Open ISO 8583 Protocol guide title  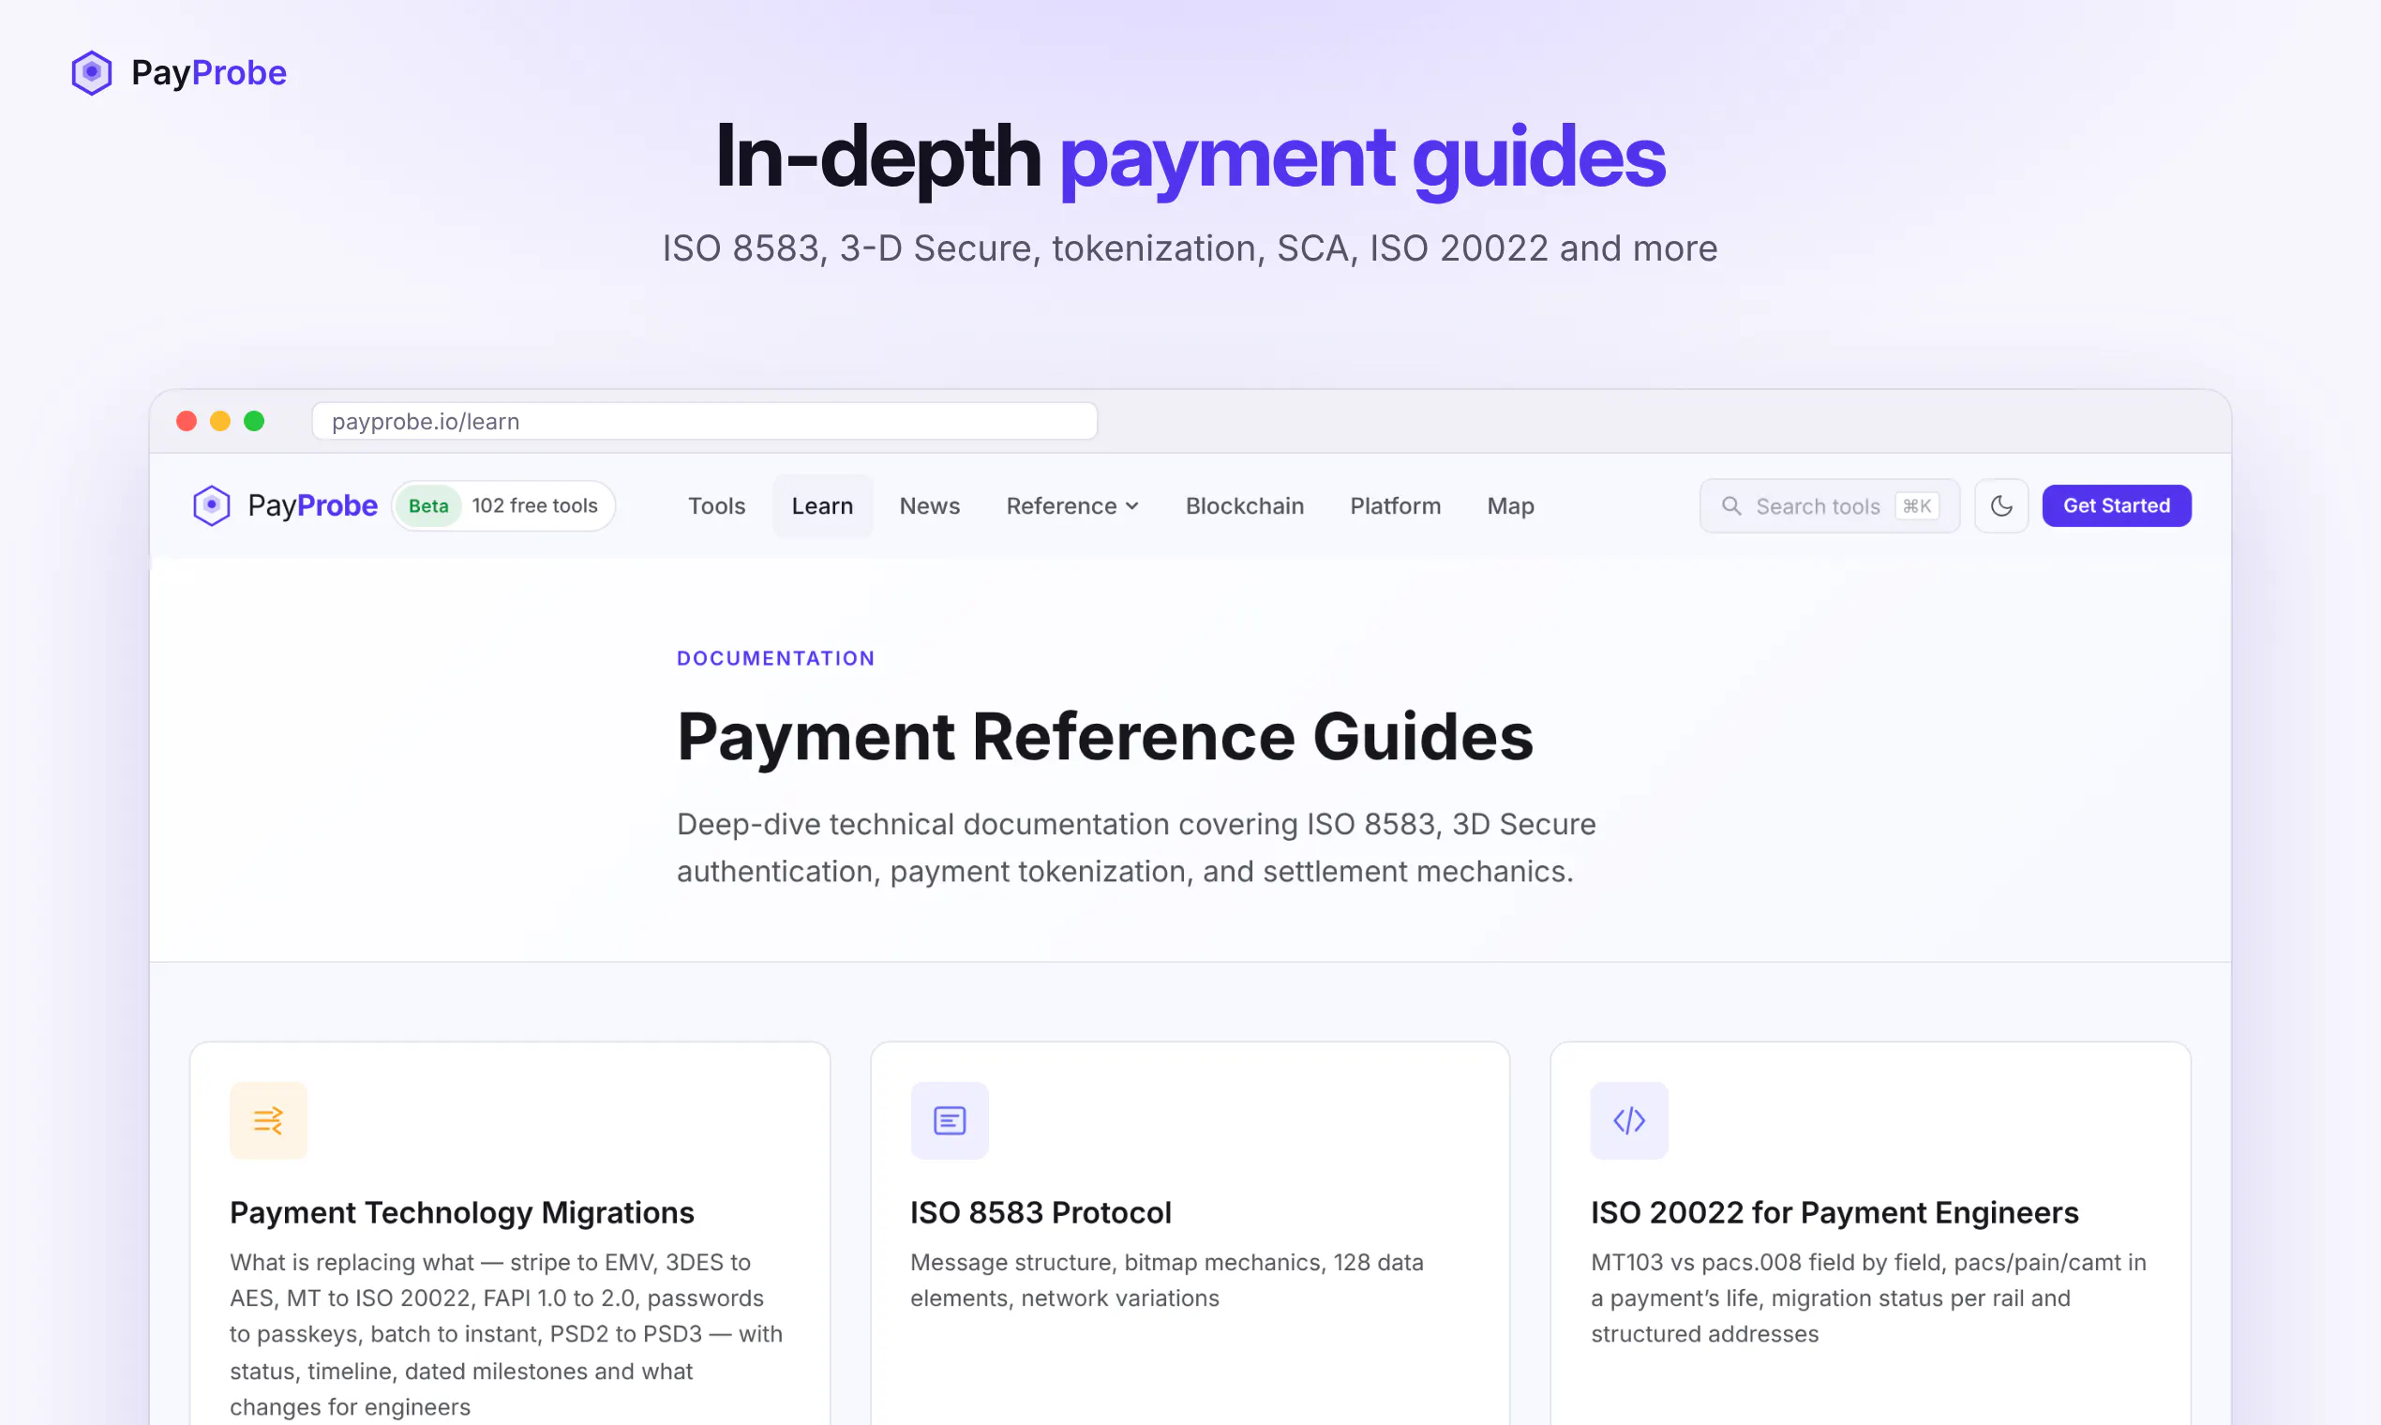coord(1040,1212)
